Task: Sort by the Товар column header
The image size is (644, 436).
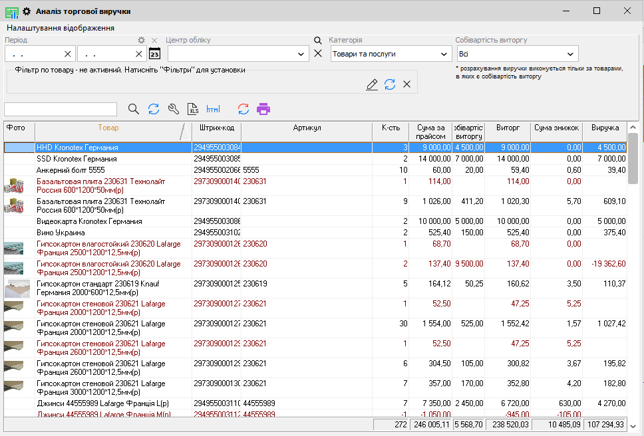Action: pyautogui.click(x=108, y=128)
